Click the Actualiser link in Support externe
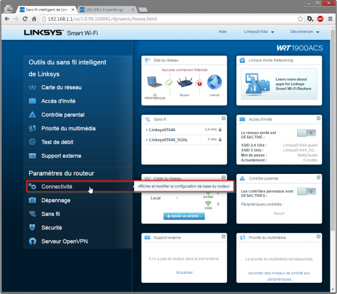 pyautogui.click(x=184, y=273)
